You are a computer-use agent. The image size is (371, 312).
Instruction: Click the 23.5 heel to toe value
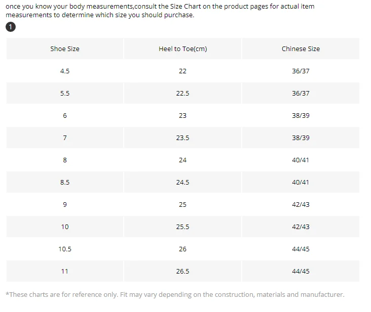(x=182, y=138)
